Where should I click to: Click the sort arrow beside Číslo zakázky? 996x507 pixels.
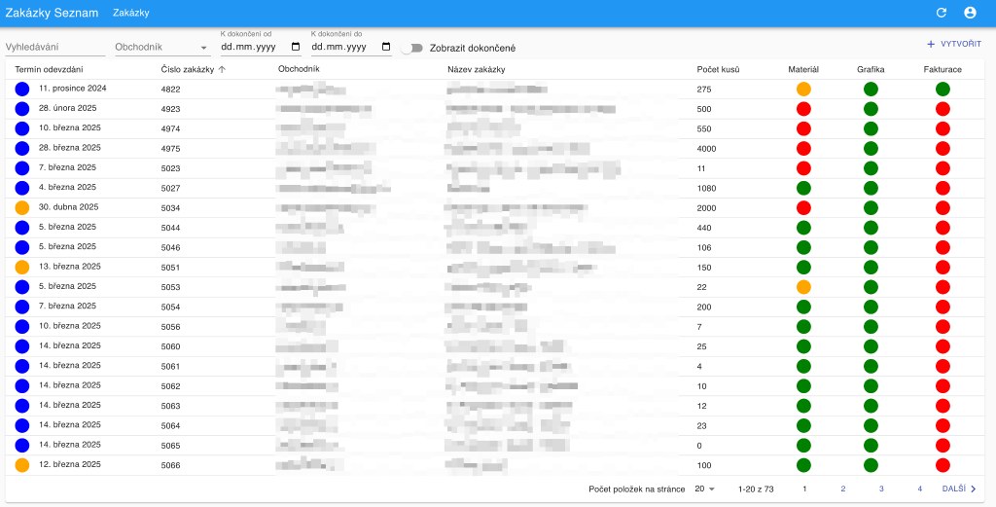coord(222,69)
